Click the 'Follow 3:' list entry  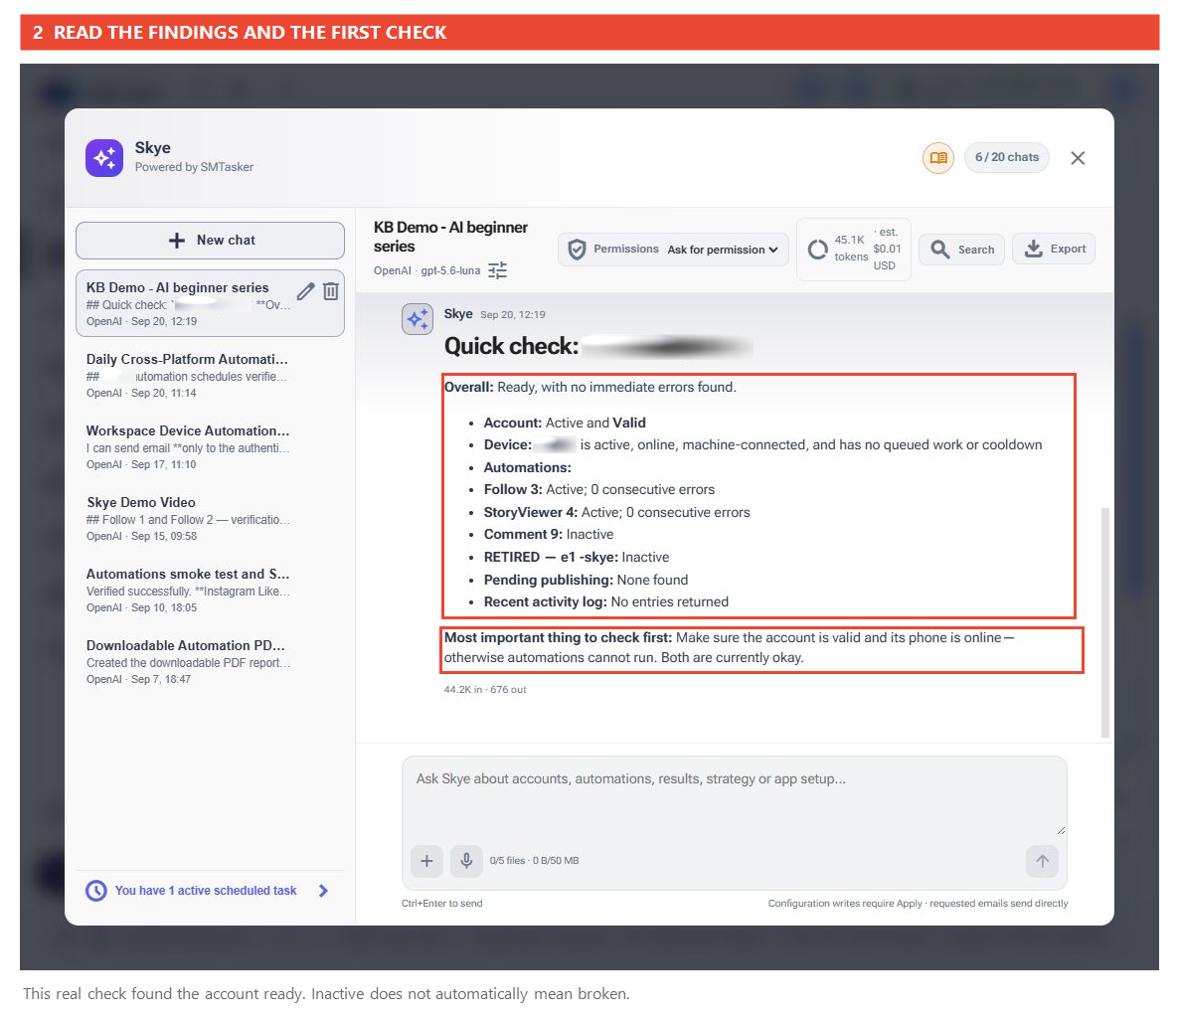[x=599, y=489]
